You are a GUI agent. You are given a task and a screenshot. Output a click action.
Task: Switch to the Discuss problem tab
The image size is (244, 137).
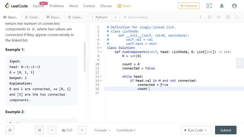click(54, 17)
